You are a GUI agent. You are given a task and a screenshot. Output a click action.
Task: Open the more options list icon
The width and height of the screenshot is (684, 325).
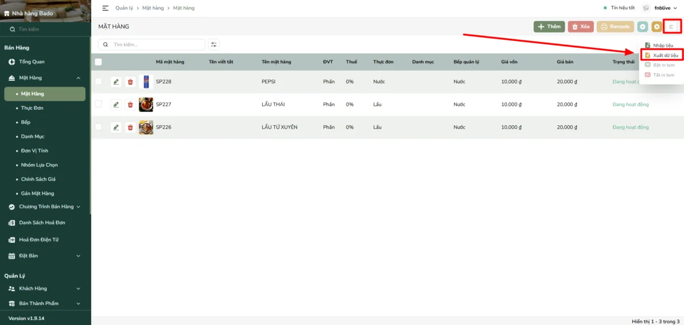(x=671, y=27)
